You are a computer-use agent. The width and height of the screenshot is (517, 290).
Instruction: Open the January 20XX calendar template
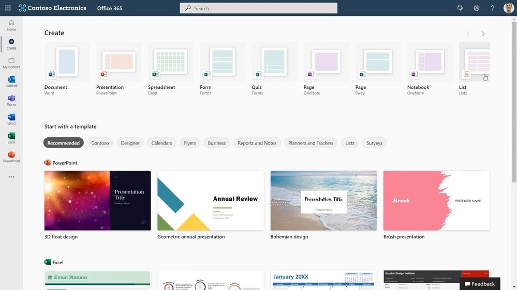[x=323, y=280]
